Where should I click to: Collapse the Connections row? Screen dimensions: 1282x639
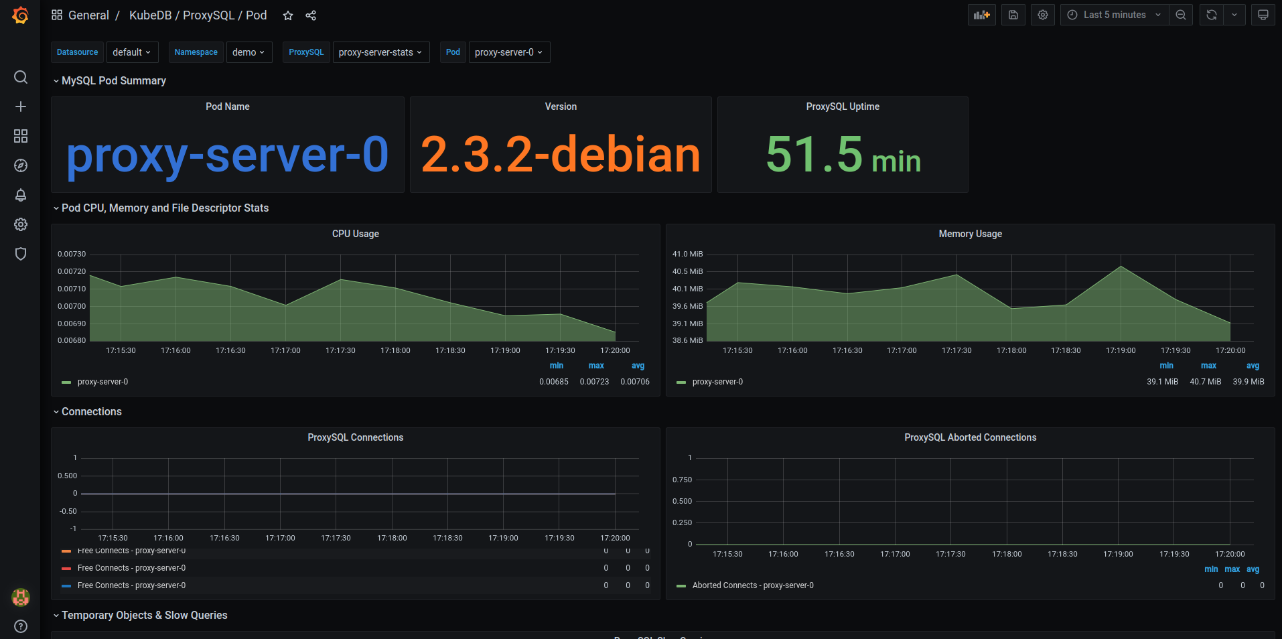(87, 412)
